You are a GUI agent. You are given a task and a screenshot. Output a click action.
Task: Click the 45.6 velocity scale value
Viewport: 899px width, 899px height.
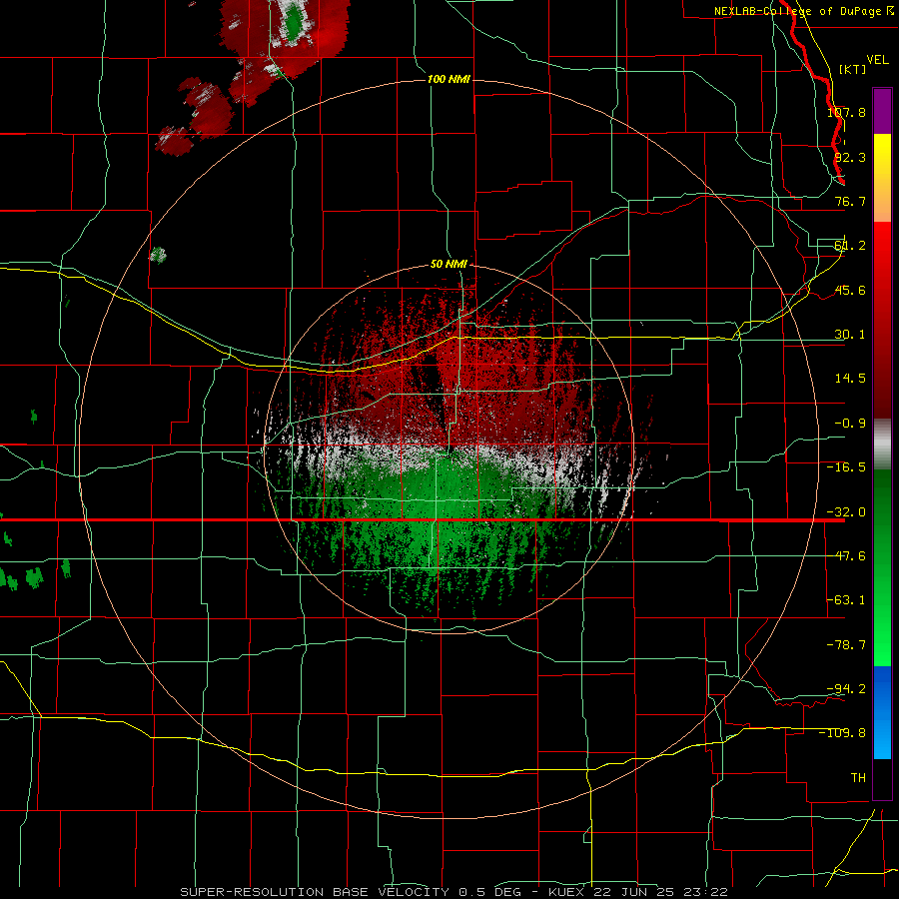click(850, 290)
